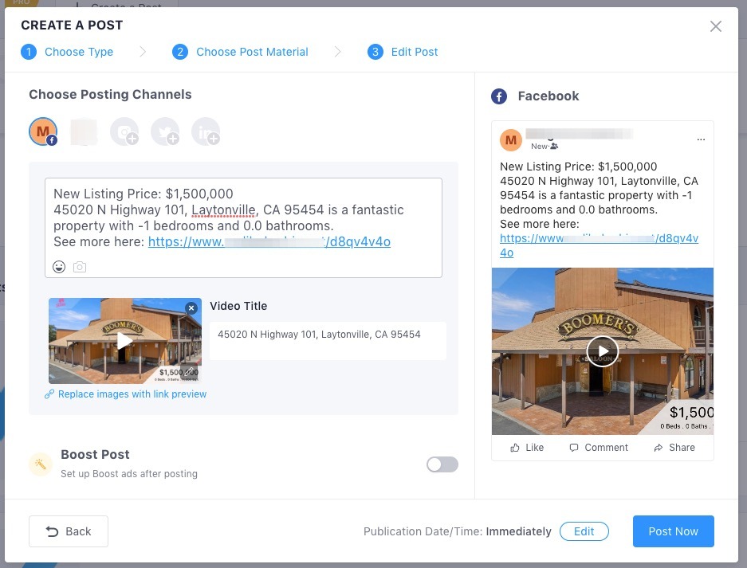Click Share in the Facebook preview
Viewport: 747px width, 568px height.
674,448
